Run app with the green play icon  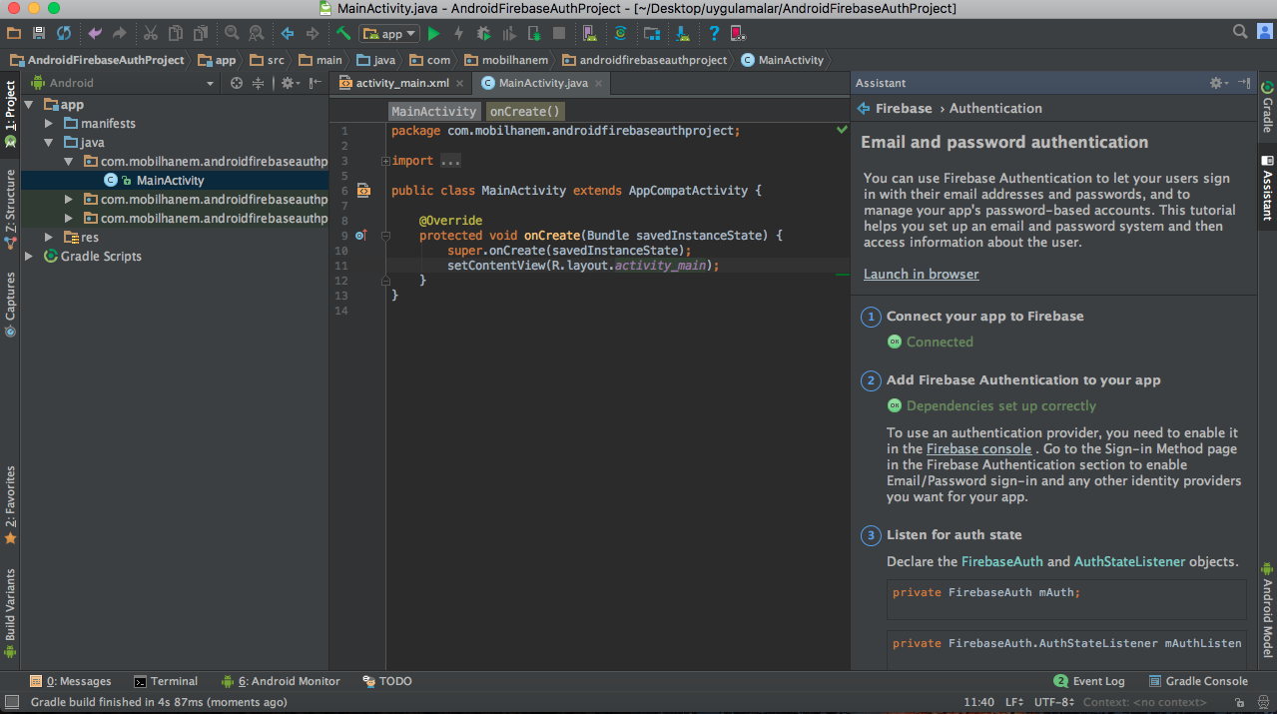coord(433,34)
